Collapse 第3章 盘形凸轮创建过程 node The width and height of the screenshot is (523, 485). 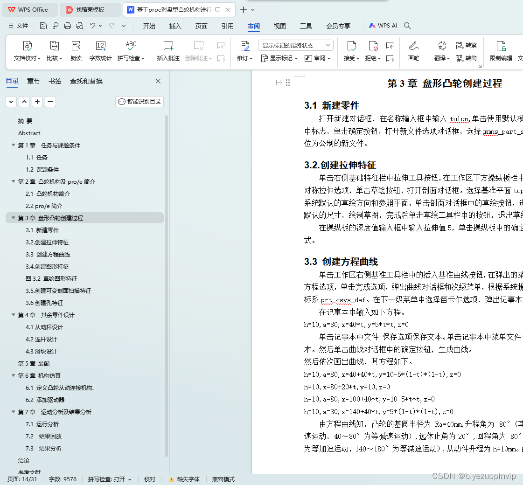point(14,218)
